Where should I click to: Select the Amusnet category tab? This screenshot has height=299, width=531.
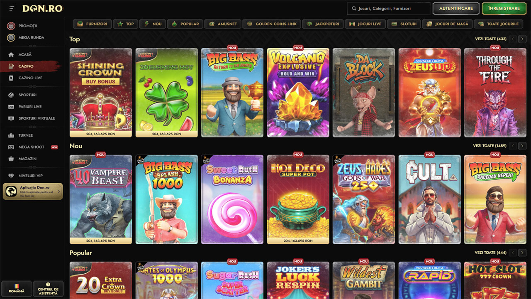coord(223,24)
